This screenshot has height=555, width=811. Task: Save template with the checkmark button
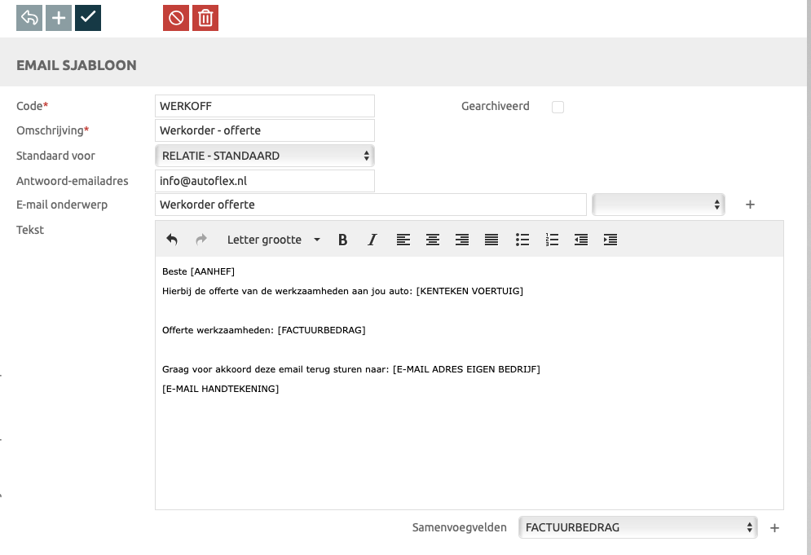click(88, 18)
